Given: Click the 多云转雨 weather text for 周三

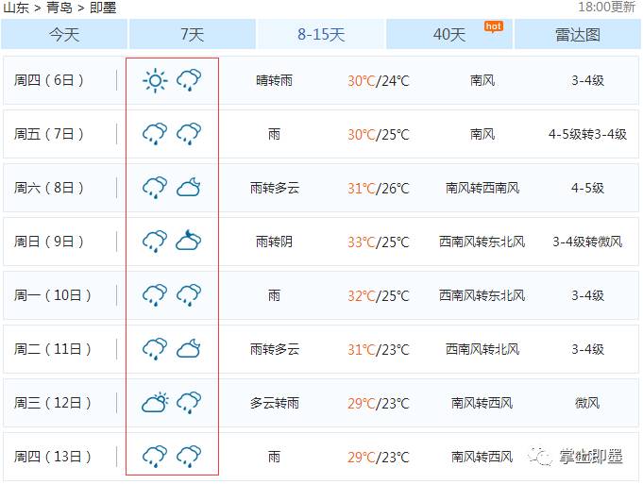Looking at the screenshot, I should click(x=274, y=403).
